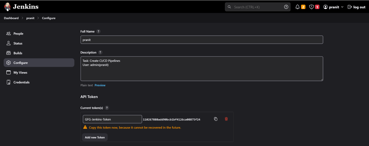Click the Credentials sidebar icon
This screenshot has width=369, height=146.
(9, 83)
